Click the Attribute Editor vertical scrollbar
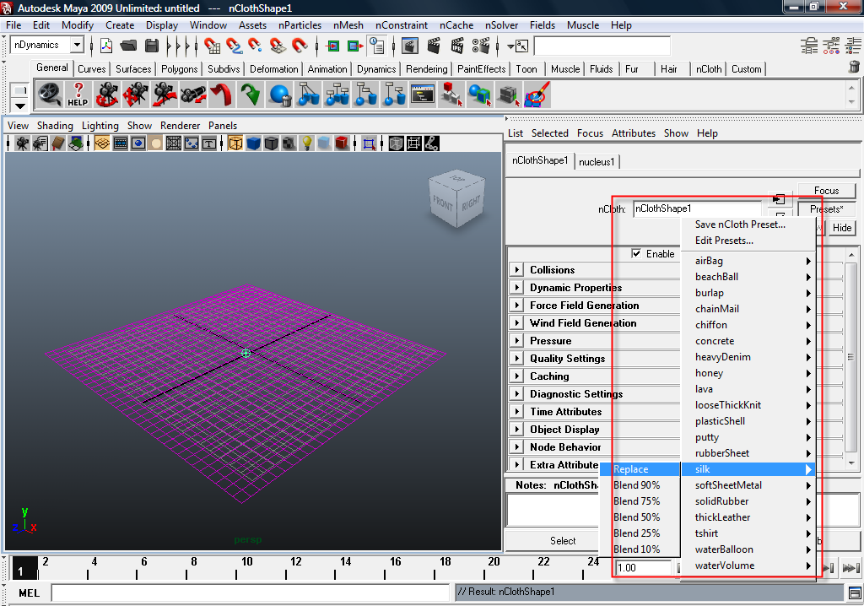Image resolution: width=864 pixels, height=606 pixels. pos(852,357)
